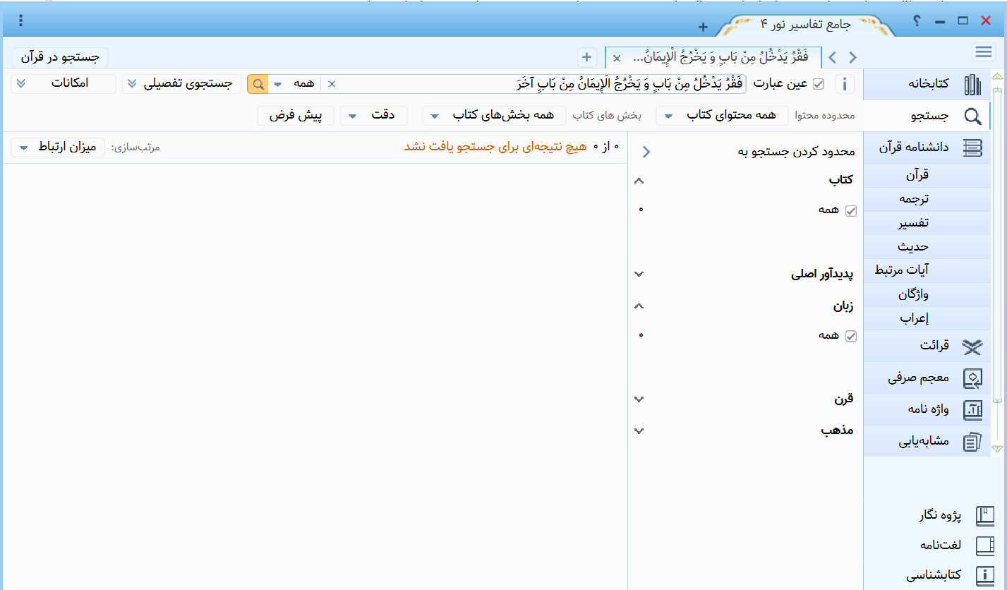Uncheck همه under زبان filter
1007x590 pixels.
850,336
